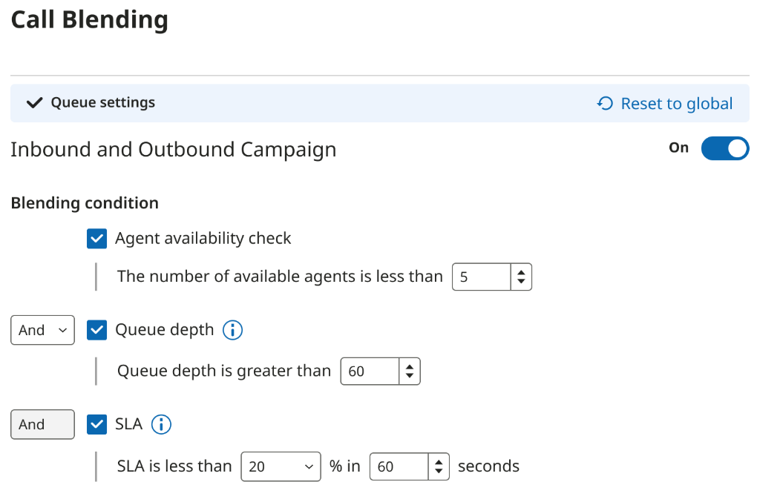This screenshot has height=502, width=757.
Task: Uncheck the Agent availability check condition
Action: [x=96, y=238]
